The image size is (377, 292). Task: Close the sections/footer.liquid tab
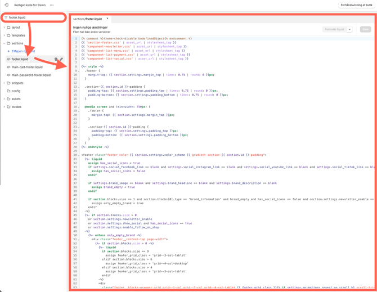(107, 19)
